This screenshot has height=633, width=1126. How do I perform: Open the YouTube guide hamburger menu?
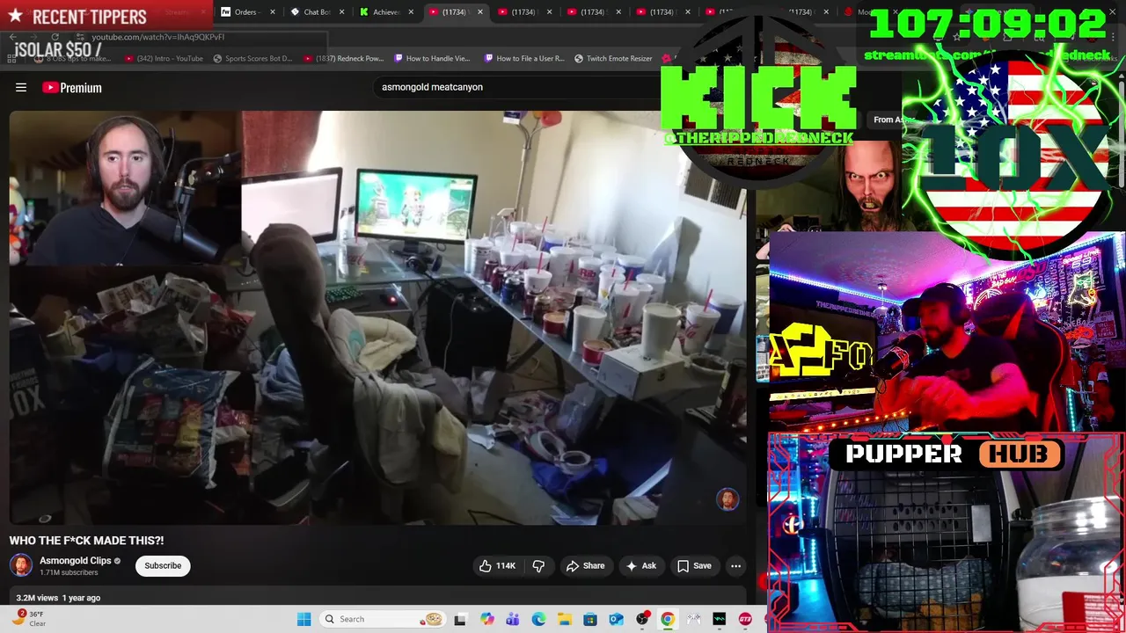click(21, 87)
